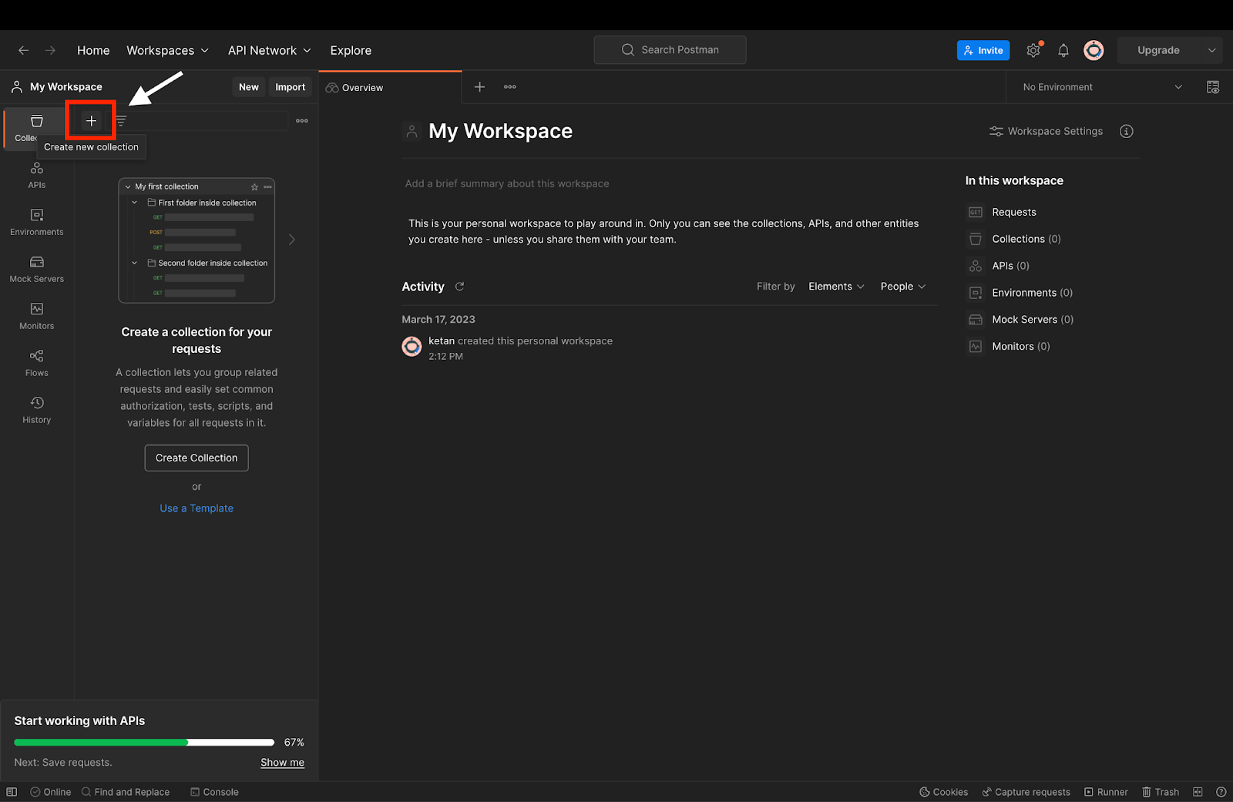Screen dimensions: 1233x802
Task: Open the Mock Servers sidebar section
Action: (37, 269)
